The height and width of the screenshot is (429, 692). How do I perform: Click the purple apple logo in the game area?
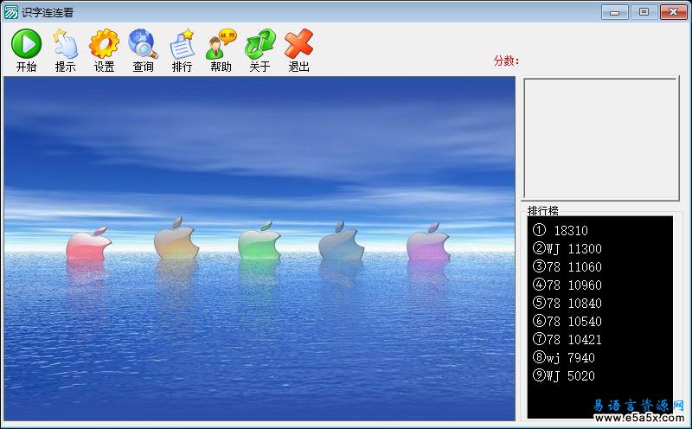[x=427, y=242]
